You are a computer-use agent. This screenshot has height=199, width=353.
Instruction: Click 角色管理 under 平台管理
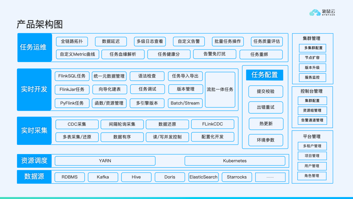(312, 176)
